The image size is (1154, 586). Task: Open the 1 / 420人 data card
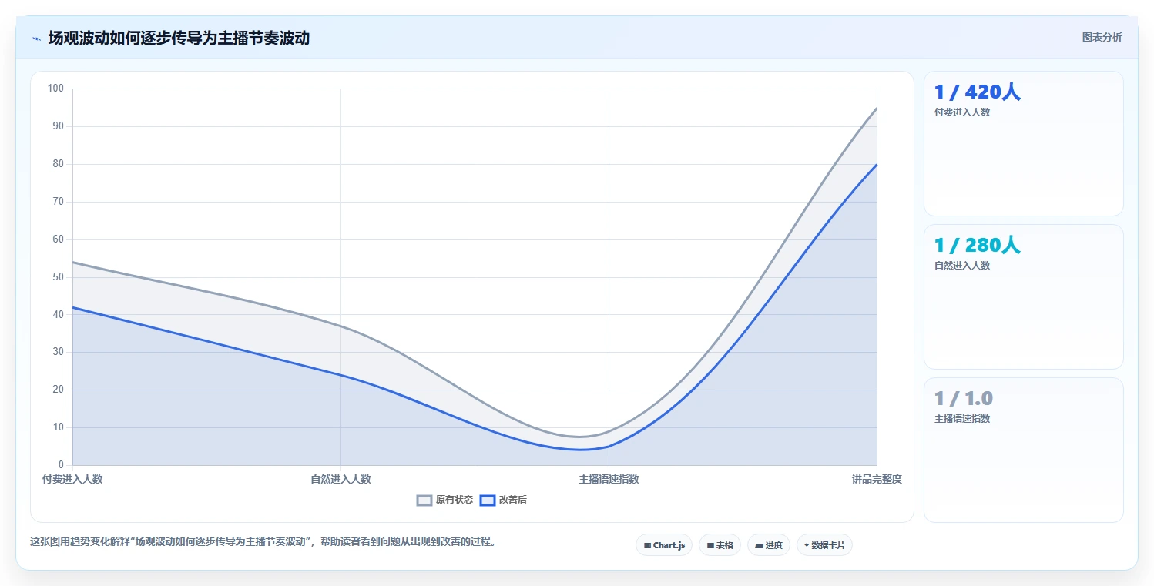(x=1024, y=143)
